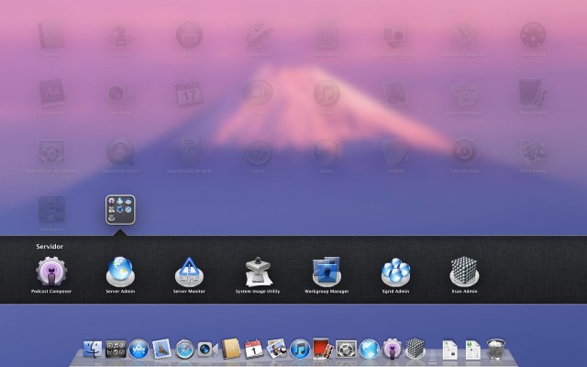Launch Safari compass icon in the Dock
The image size is (587, 367).
(185, 349)
